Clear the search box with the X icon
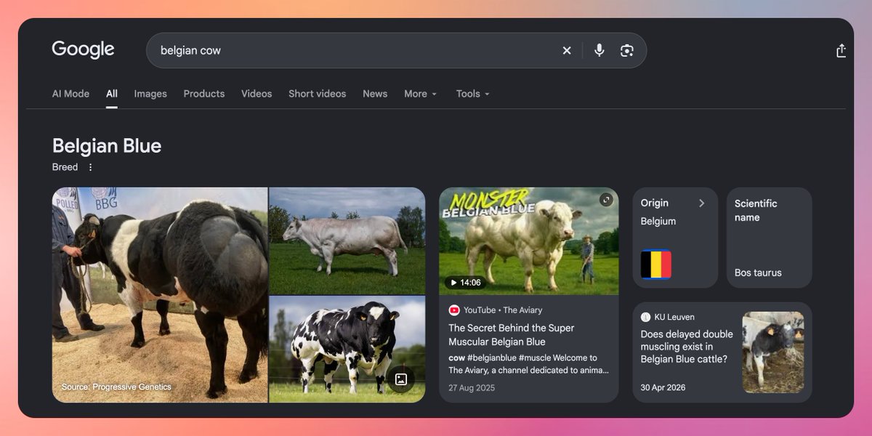This screenshot has width=872, height=436. click(x=567, y=50)
